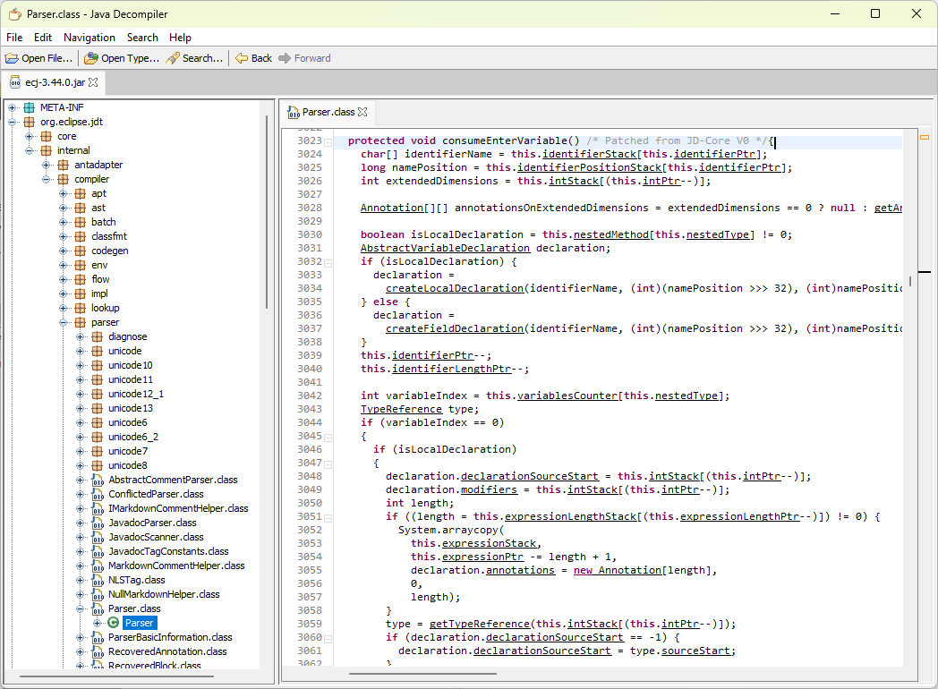
Task: Click the Open Type toolbar icon
Action: point(91,58)
